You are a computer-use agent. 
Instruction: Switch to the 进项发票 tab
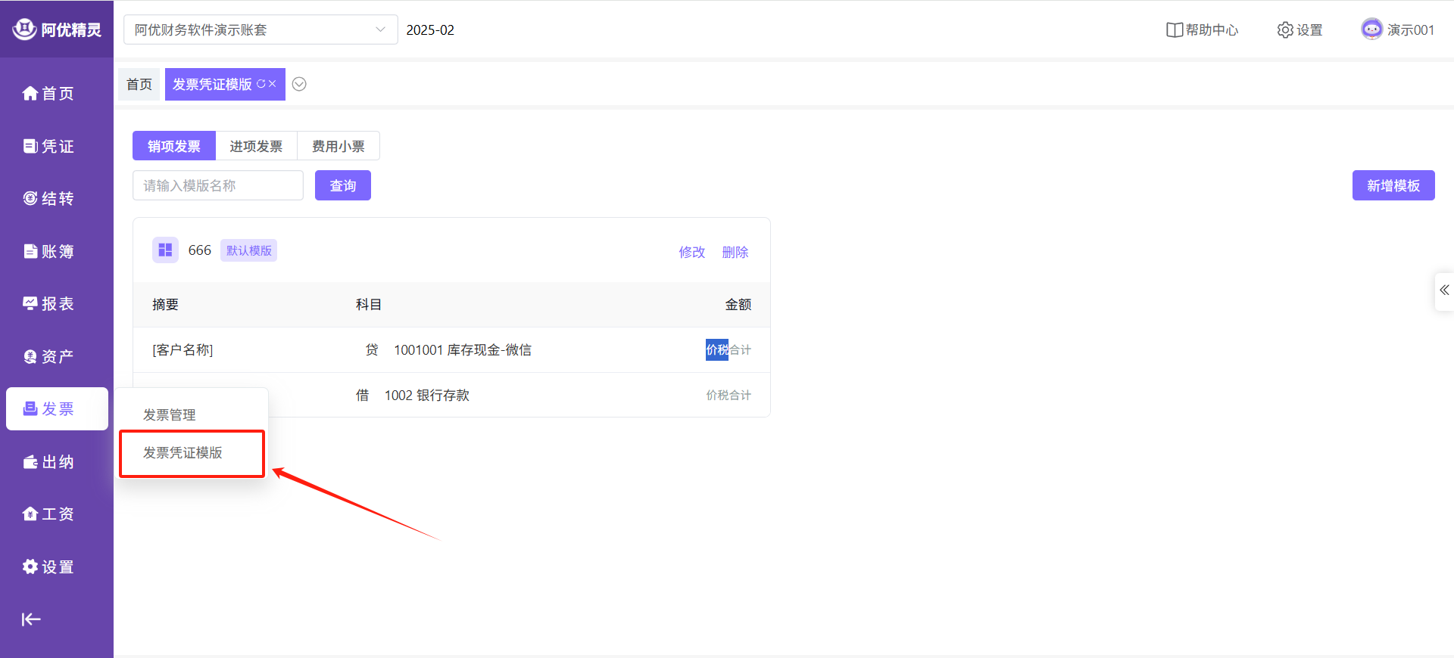click(x=256, y=146)
